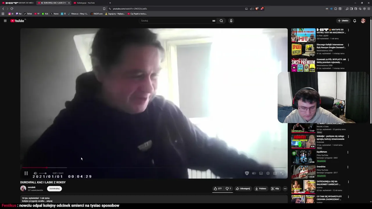Go to YouTube home via the logo
Viewport: 372px width, 209px height.
18,21
